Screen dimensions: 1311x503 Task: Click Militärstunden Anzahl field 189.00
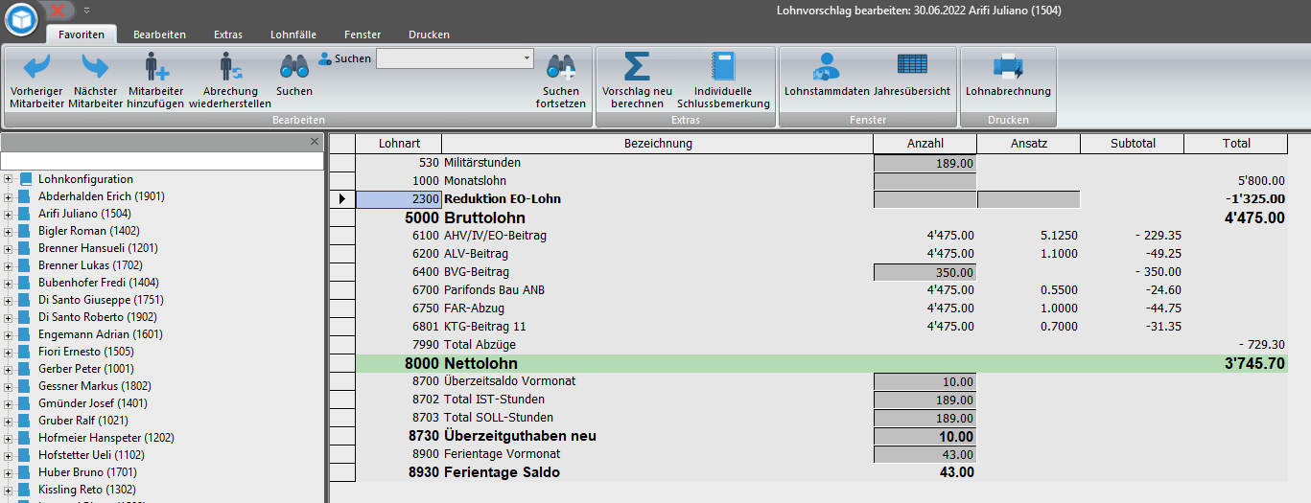(925, 163)
